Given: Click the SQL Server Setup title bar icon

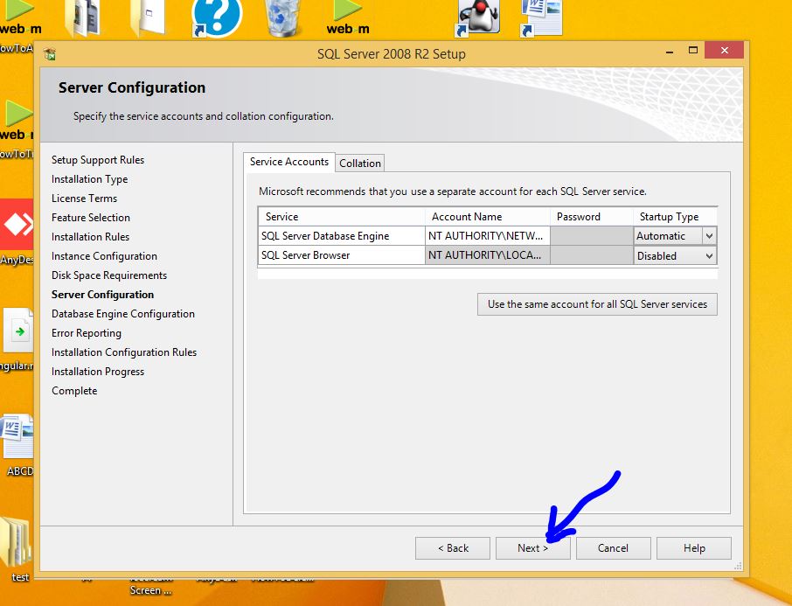Looking at the screenshot, I should 50,54.
